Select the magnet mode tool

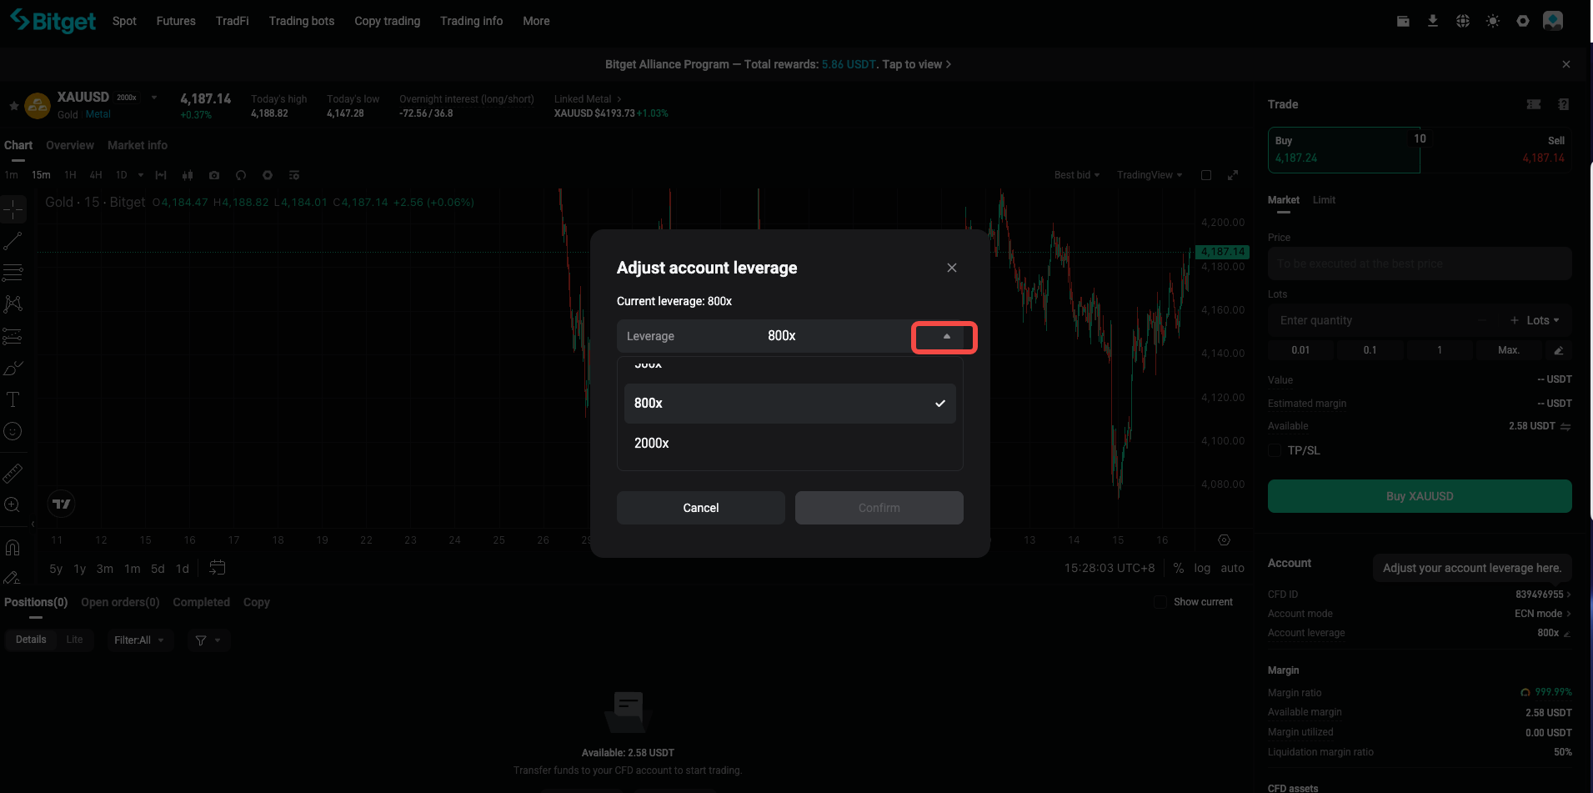[x=13, y=548]
